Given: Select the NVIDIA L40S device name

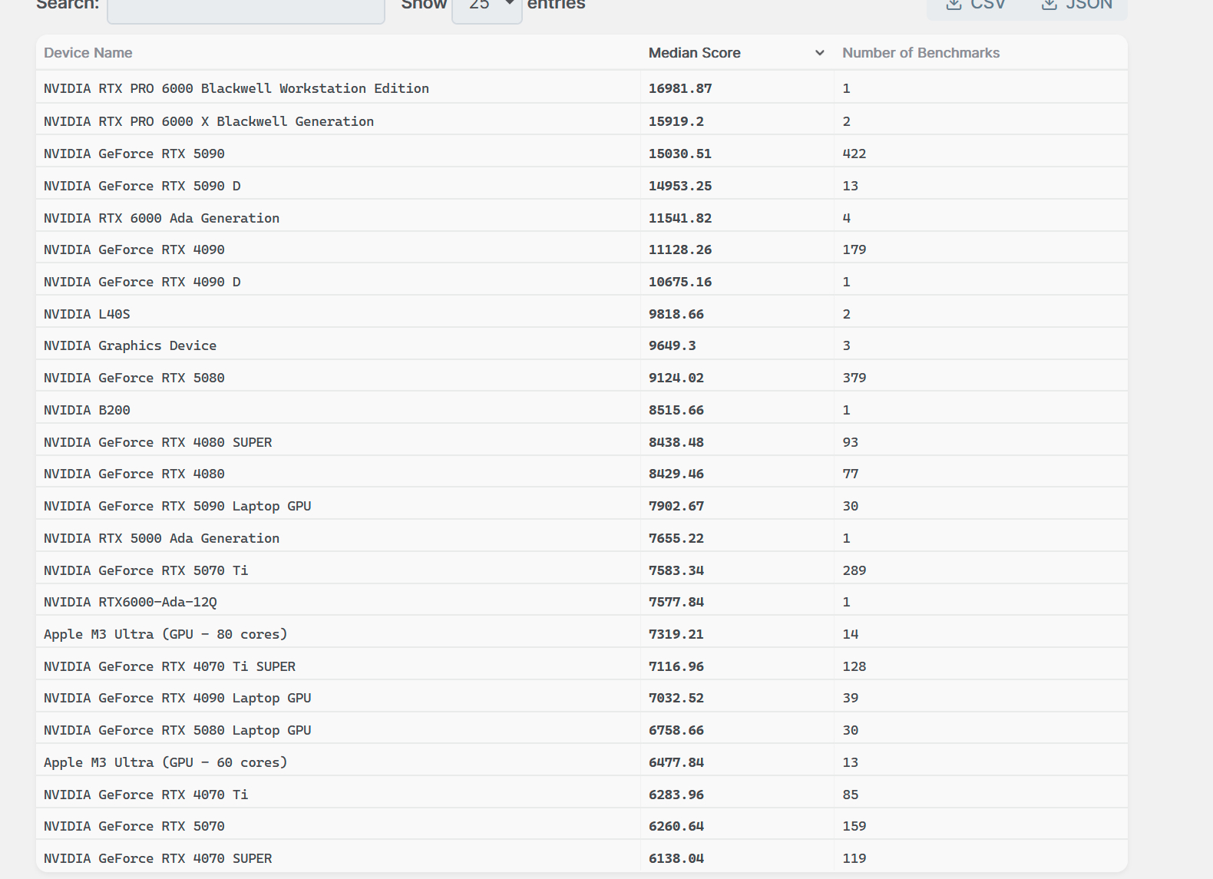Looking at the screenshot, I should 87,314.
